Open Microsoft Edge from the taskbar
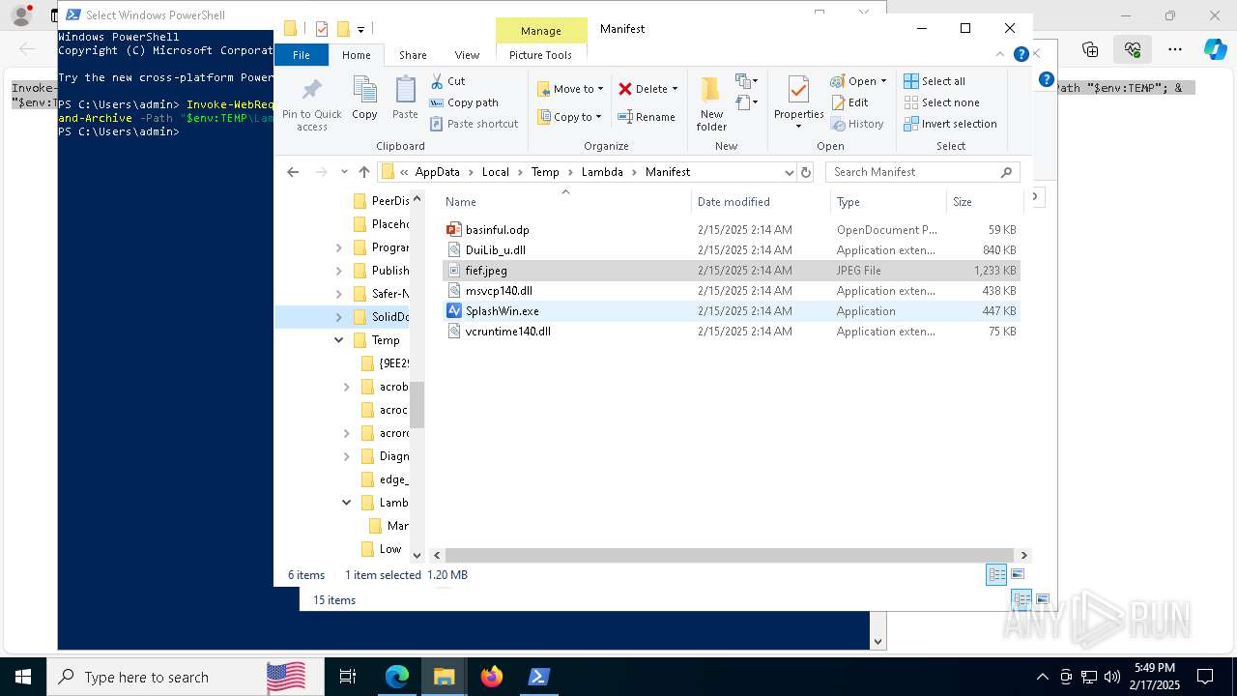Viewport: 1237px width, 696px height. pos(397,677)
